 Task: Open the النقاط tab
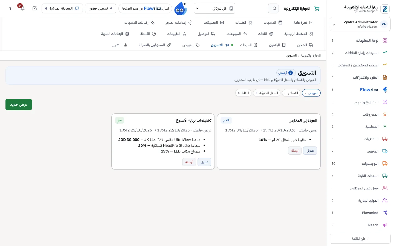click(x=243, y=93)
